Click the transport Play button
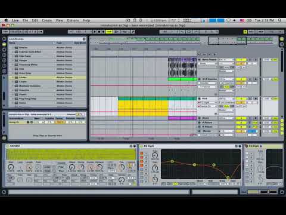This screenshot has height=215, width=286. tap(95, 32)
